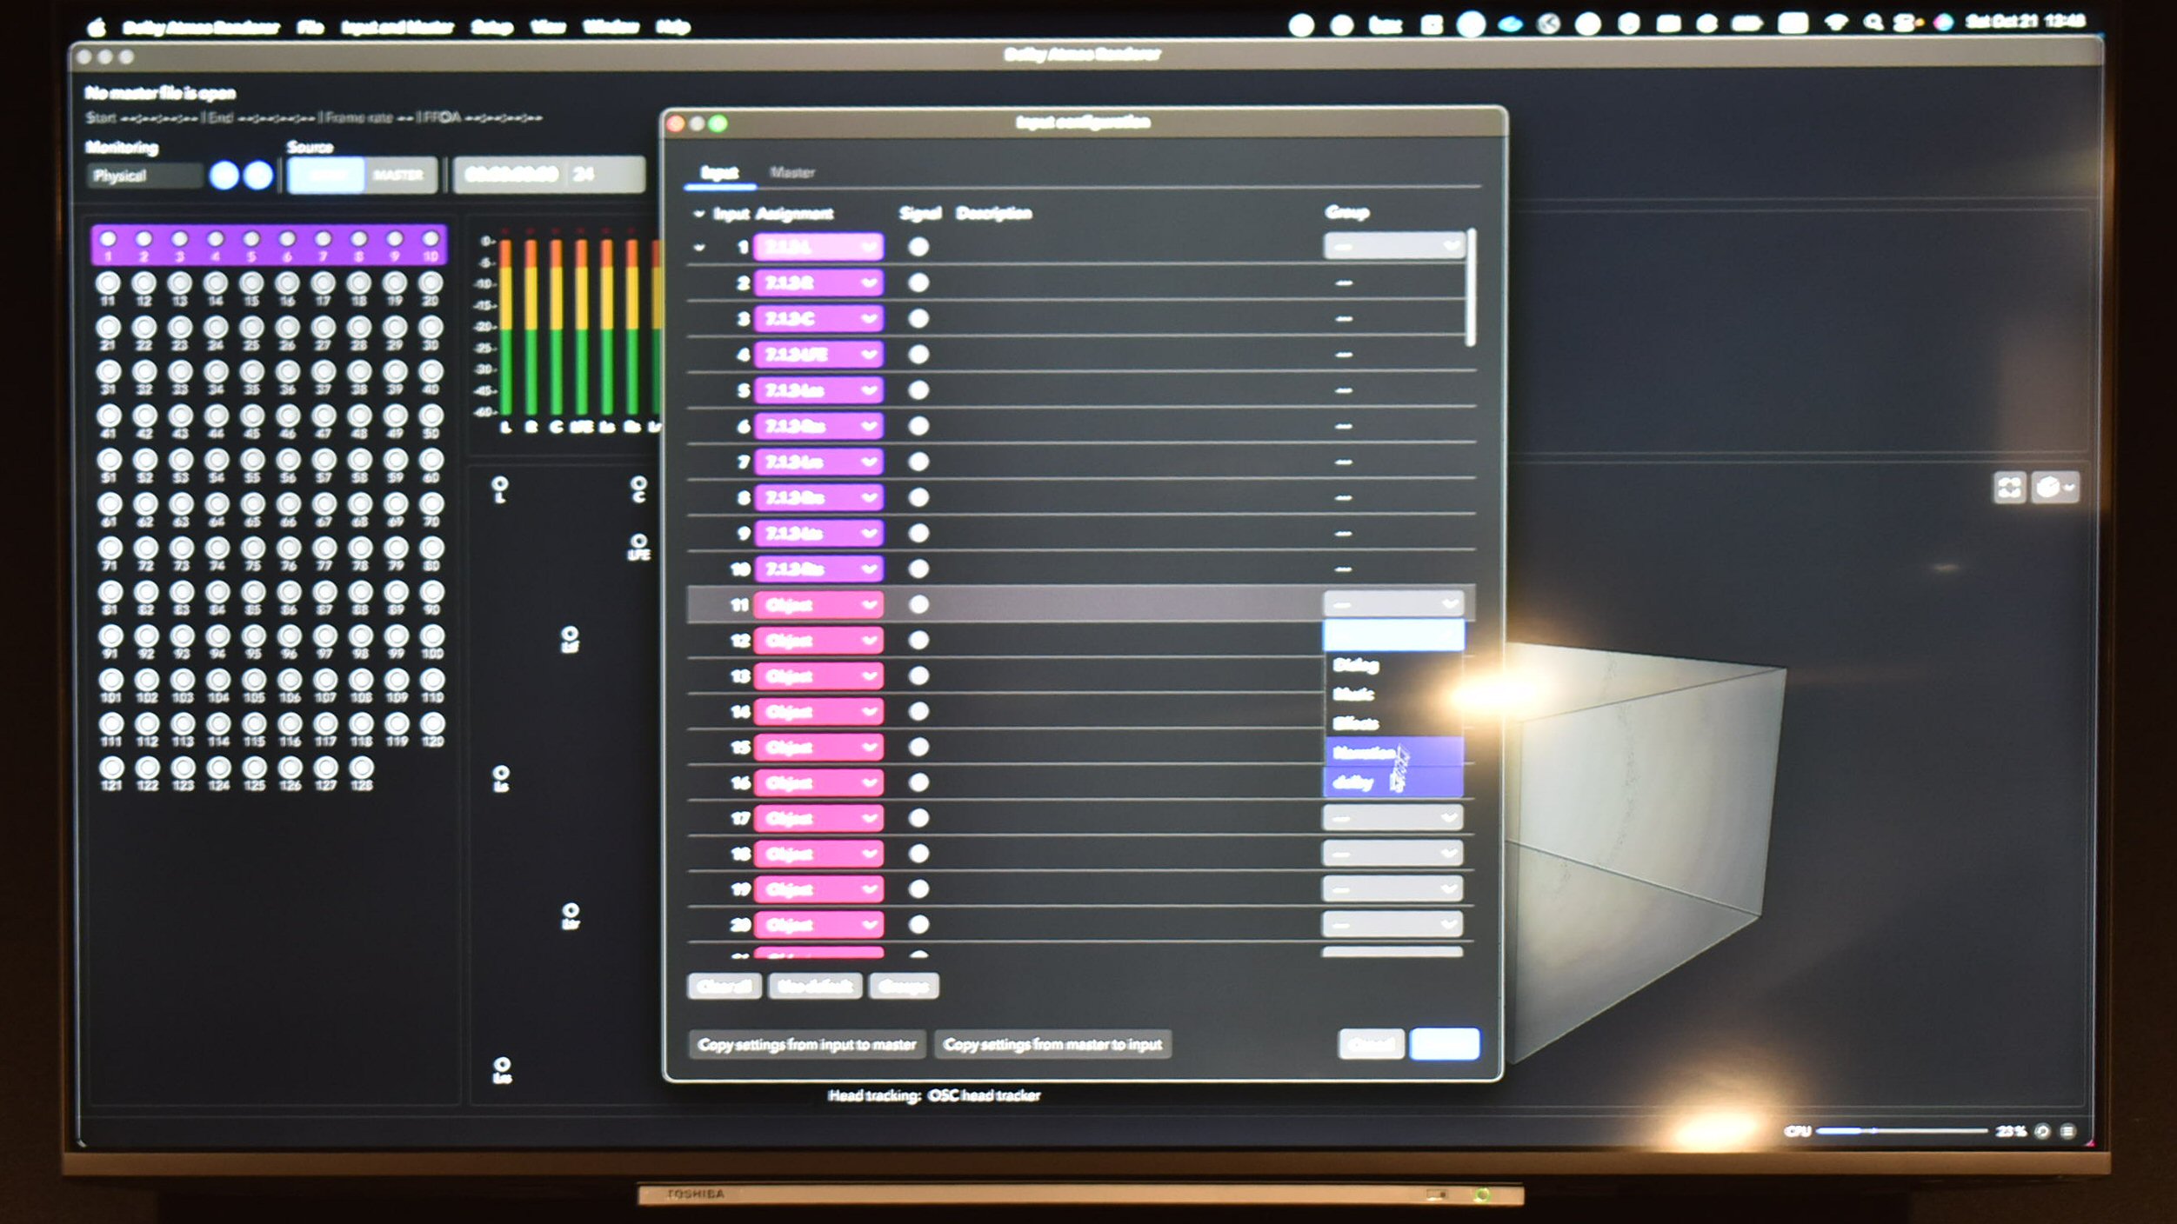This screenshot has width=2177, height=1224.
Task: Click input indicator circle number 128
Action: pos(362,768)
